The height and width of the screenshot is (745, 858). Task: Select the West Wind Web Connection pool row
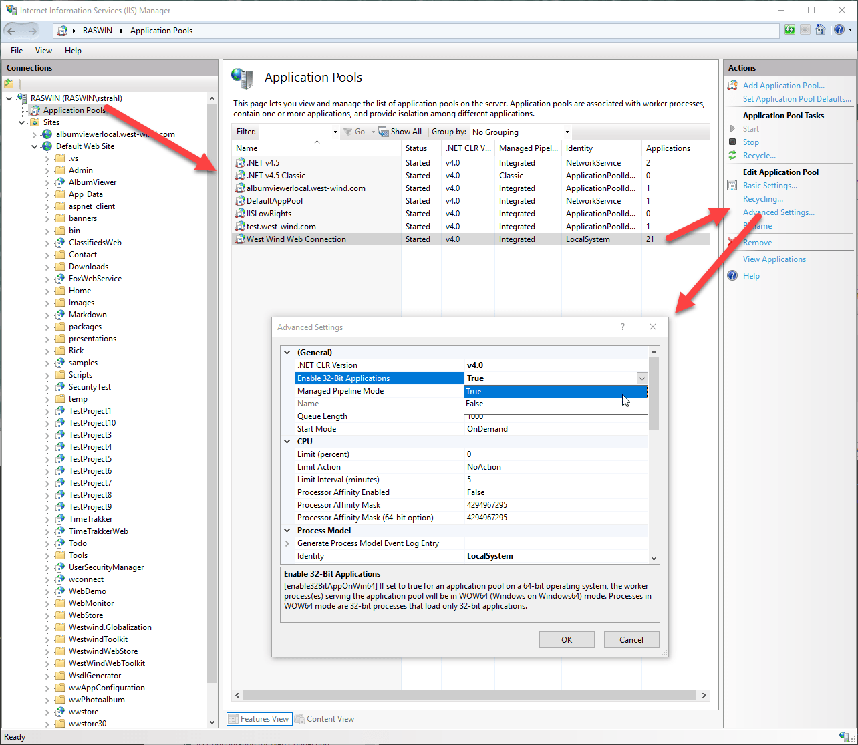pos(470,239)
